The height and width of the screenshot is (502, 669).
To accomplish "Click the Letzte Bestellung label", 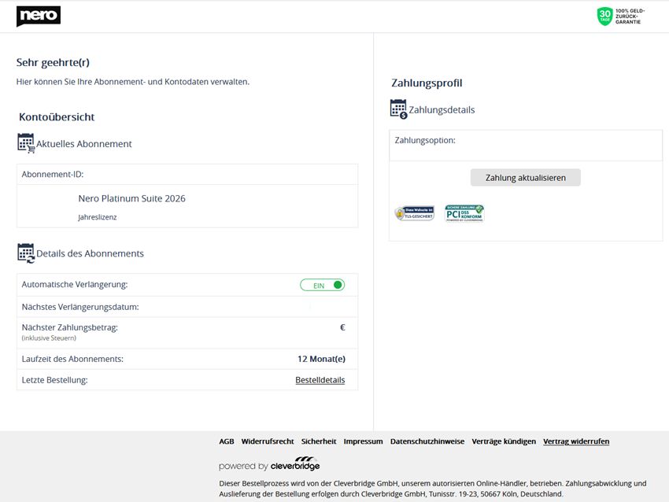I will coord(54,380).
